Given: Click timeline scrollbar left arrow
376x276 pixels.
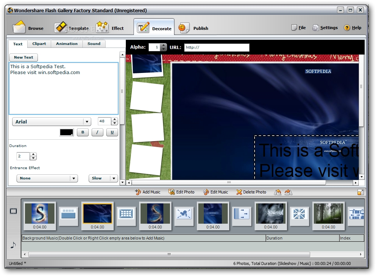Looking at the screenshot, I should click(x=24, y=254).
